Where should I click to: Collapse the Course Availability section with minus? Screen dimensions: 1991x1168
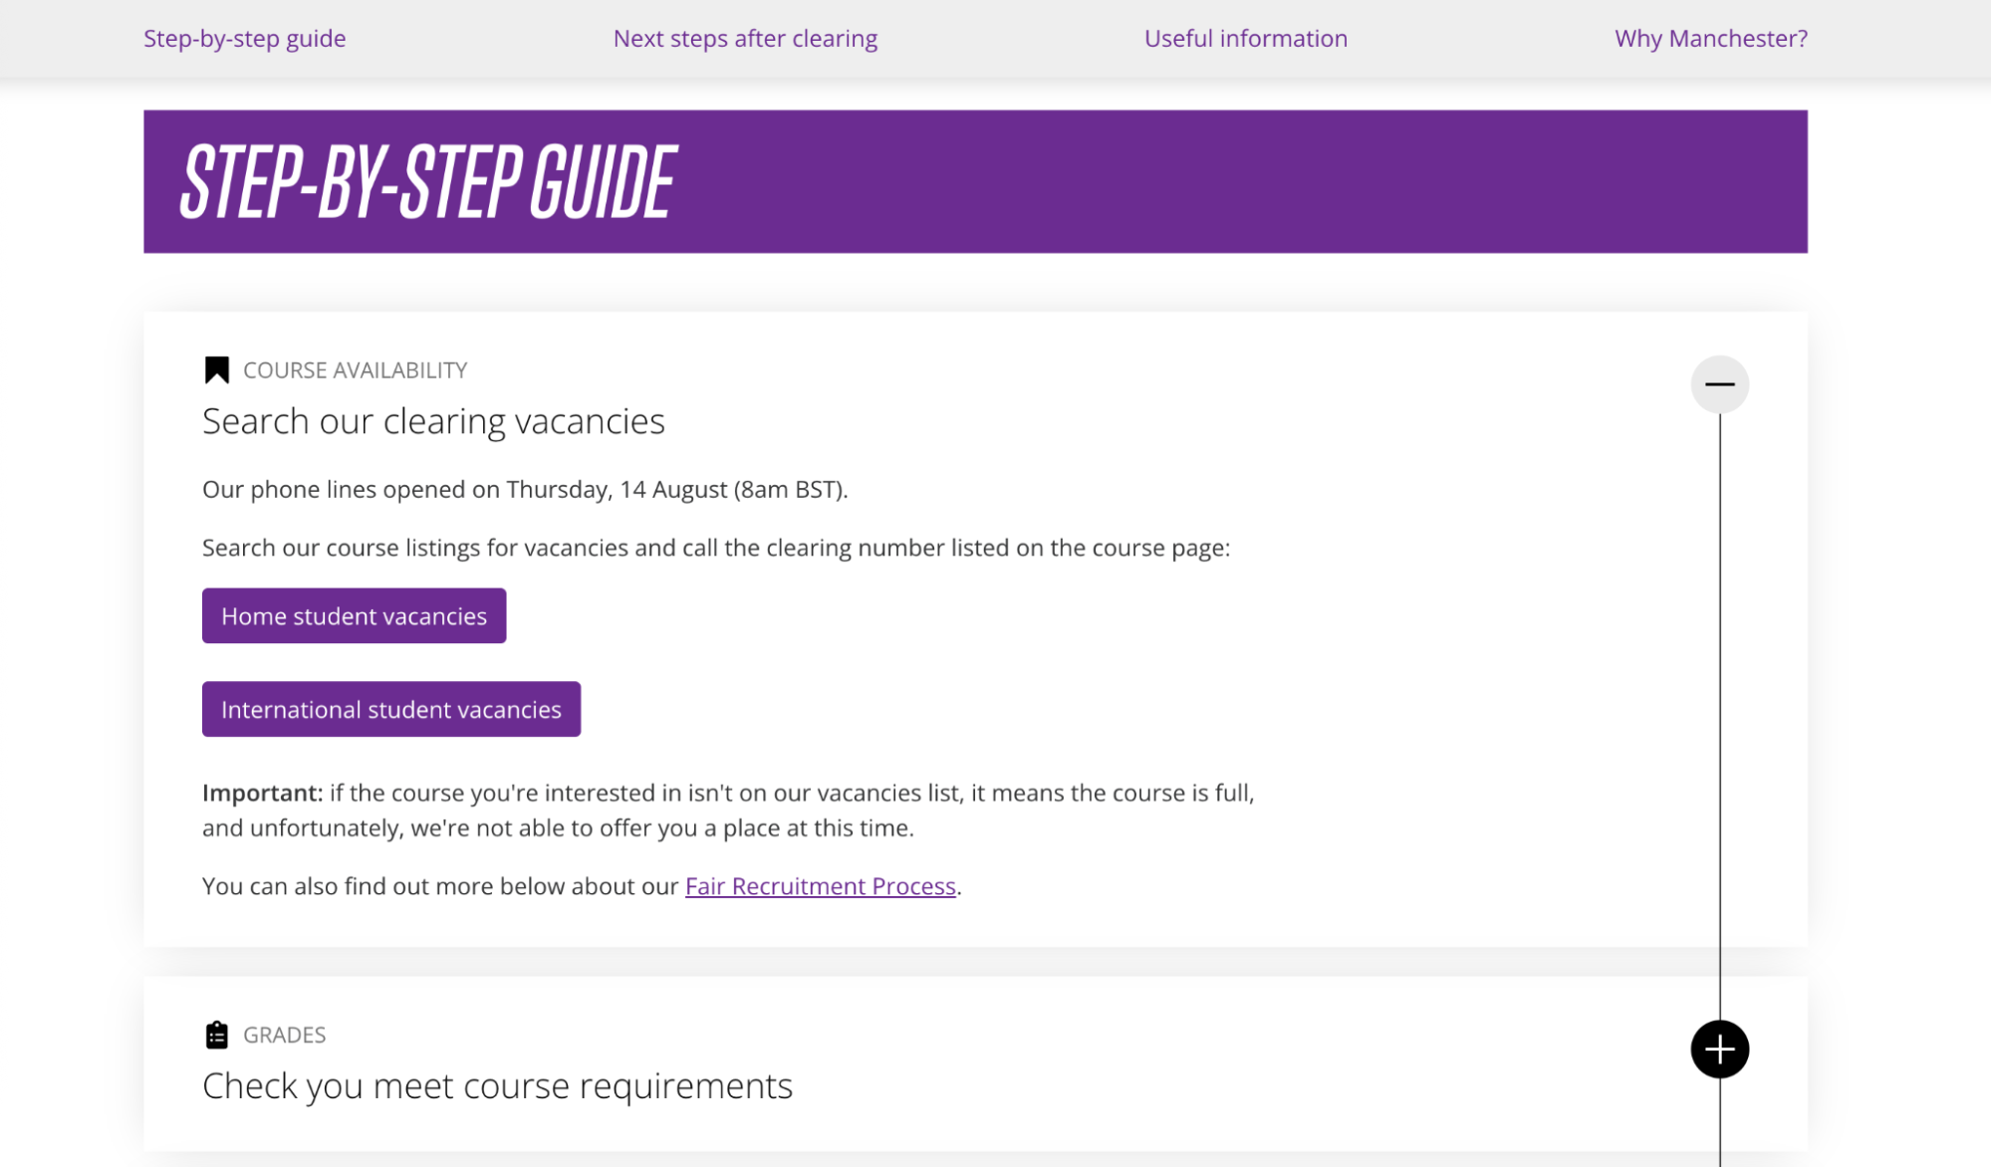click(1719, 383)
